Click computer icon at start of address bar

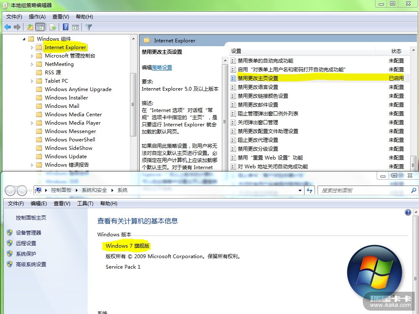tap(39, 190)
